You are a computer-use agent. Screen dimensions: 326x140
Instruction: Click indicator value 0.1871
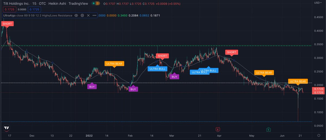click(x=156, y=15)
